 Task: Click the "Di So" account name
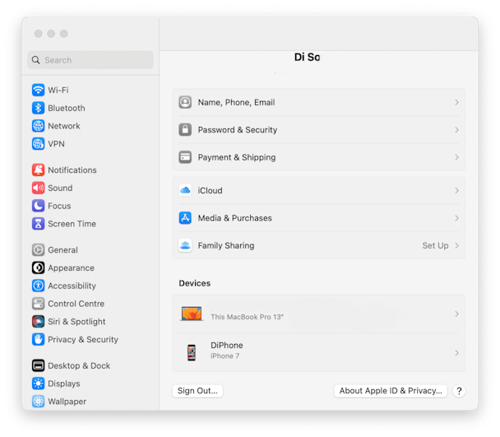[x=307, y=57]
